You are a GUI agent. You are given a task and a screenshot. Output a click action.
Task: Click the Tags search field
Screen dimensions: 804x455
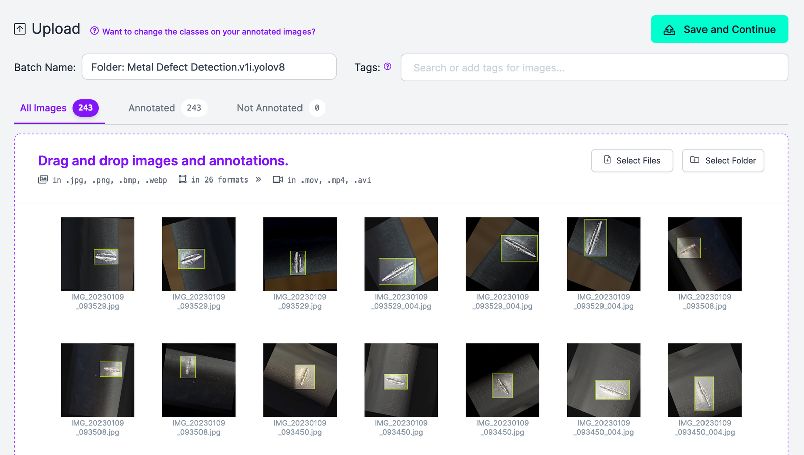(595, 67)
